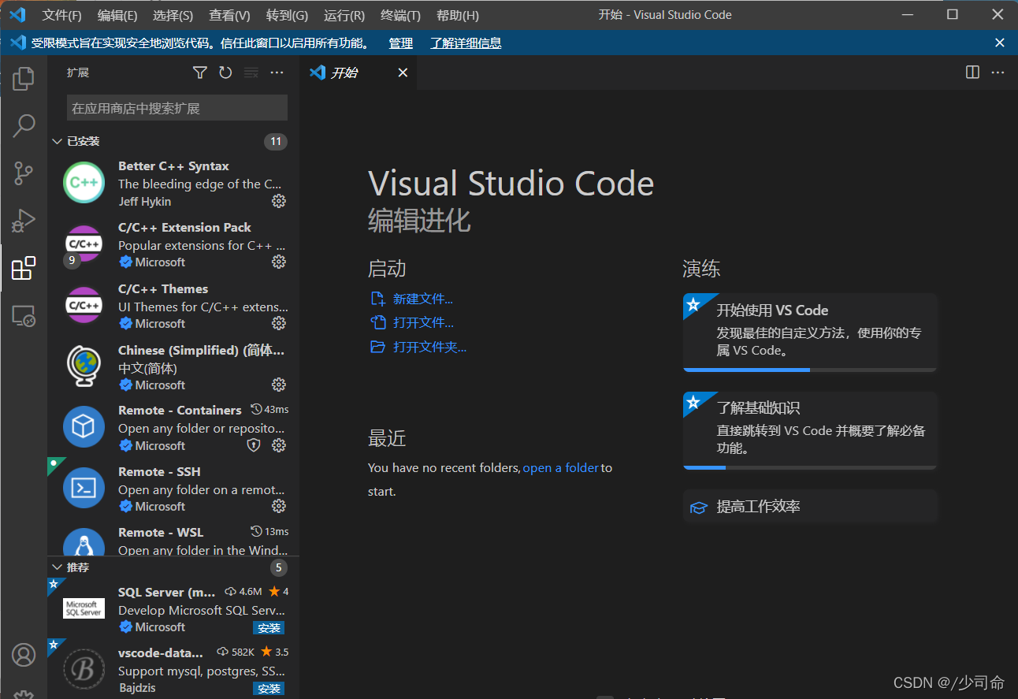
Task: Click the 新建文件... link
Action: tap(423, 299)
